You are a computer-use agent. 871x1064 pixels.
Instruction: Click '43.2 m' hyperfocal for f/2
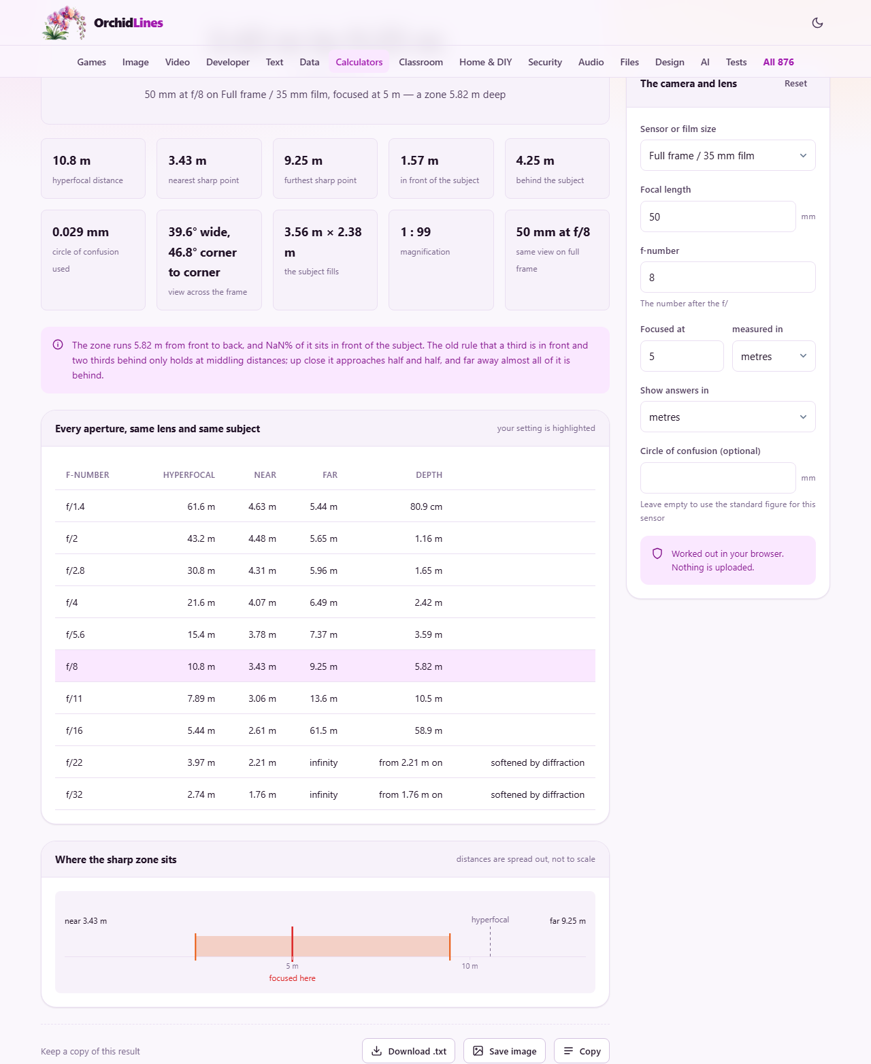(x=201, y=538)
